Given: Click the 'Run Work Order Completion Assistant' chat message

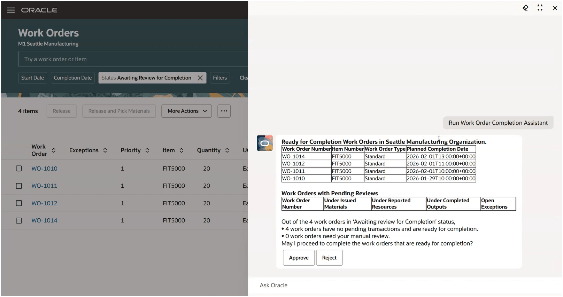Looking at the screenshot, I should [498, 123].
